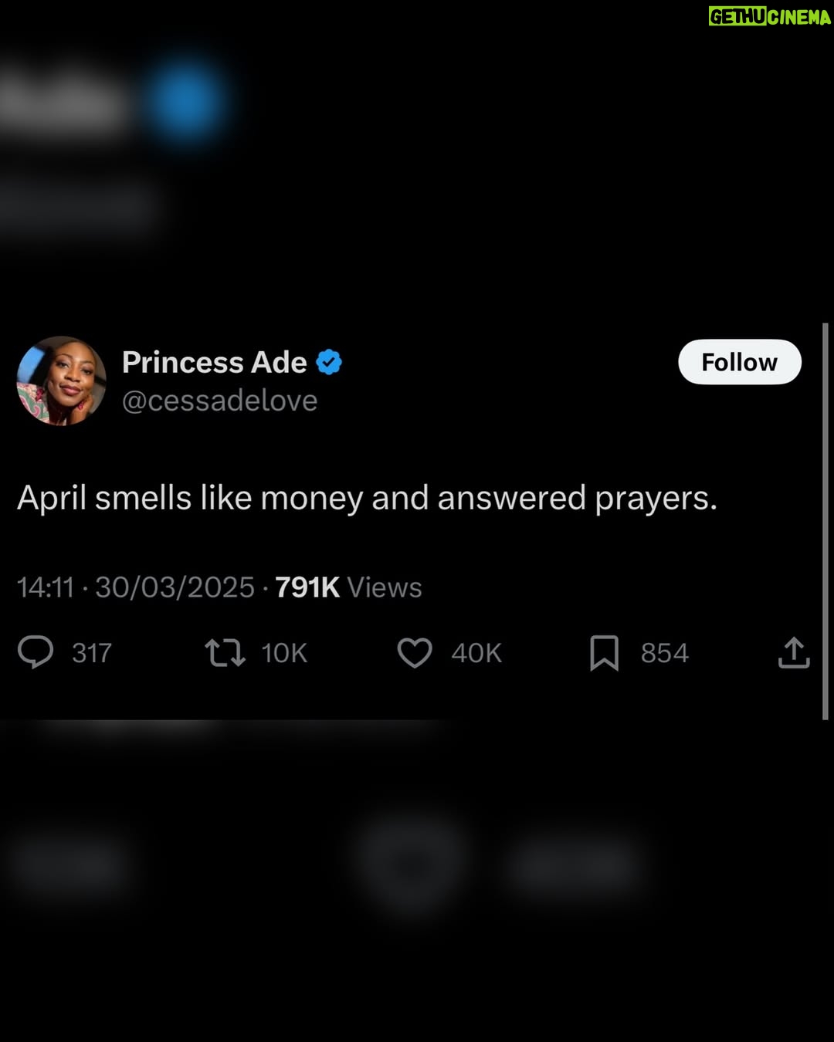Like the tweet with heart icon
The width and height of the screenshot is (834, 1042).
[x=415, y=652]
